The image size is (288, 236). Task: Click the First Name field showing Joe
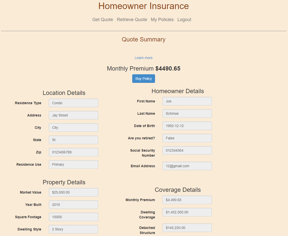(x=187, y=101)
